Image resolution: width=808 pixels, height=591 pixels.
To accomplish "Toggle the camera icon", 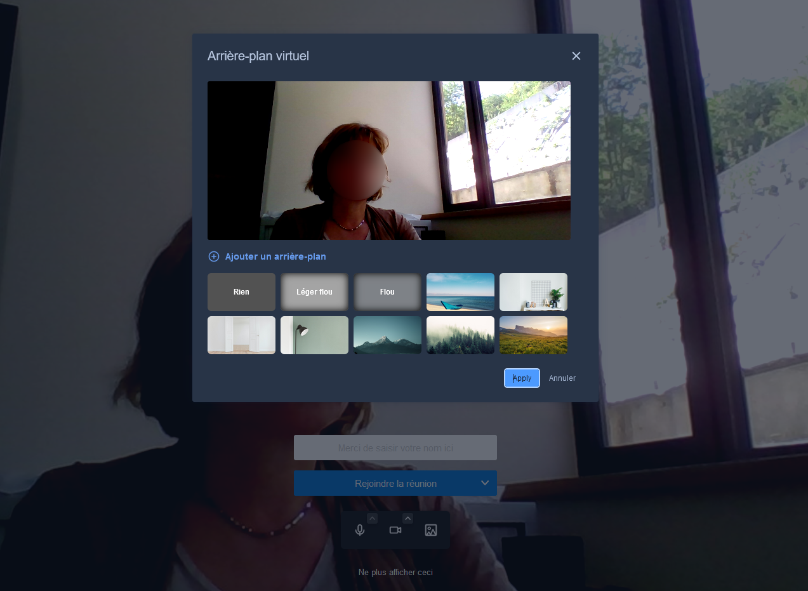I will [395, 530].
